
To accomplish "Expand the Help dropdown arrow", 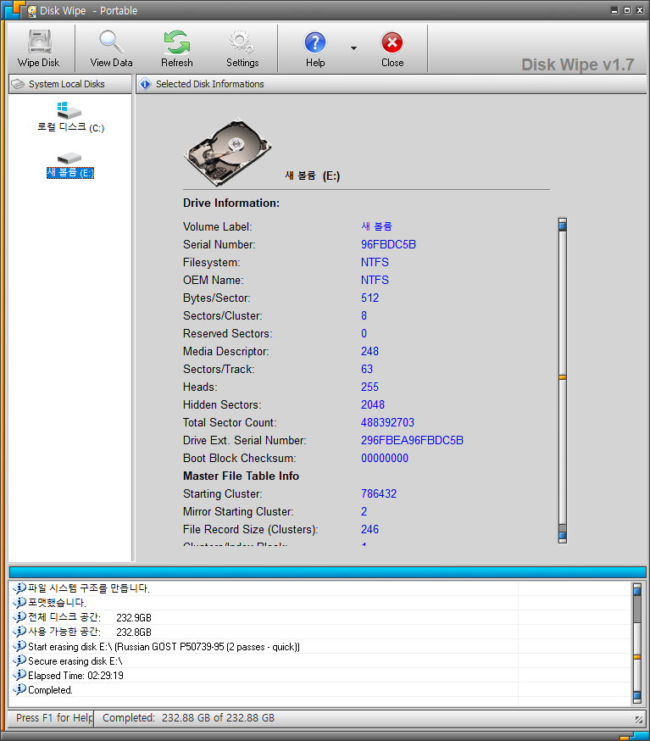I will pos(353,48).
